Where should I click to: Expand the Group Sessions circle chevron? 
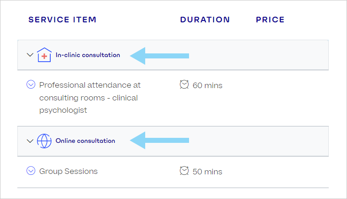[x=31, y=171]
